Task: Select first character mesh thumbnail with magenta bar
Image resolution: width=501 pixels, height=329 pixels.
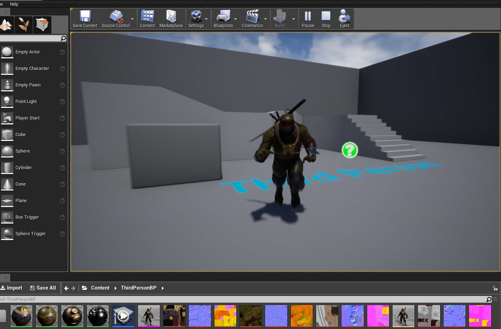Action: point(149,316)
